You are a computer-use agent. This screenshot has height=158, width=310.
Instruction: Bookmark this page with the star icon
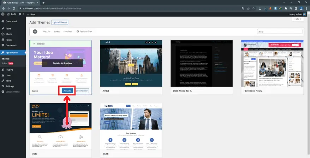point(254,8)
